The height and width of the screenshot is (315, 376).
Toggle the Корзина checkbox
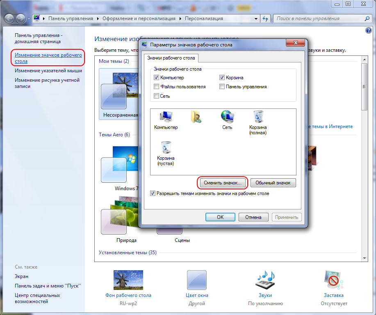222,78
